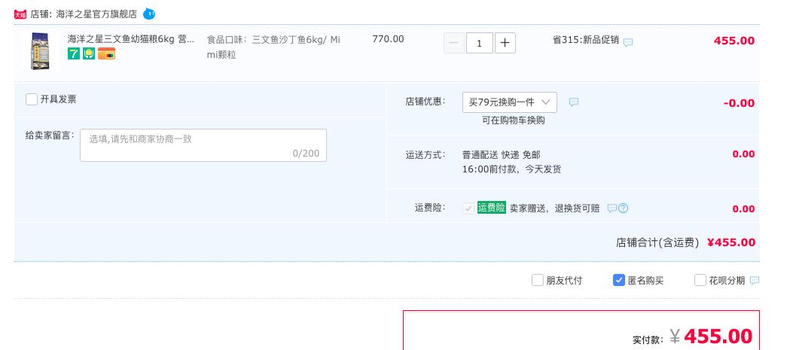This screenshot has height=350, width=793.
Task: Click the discount amount -0.00
Action: 739,103
